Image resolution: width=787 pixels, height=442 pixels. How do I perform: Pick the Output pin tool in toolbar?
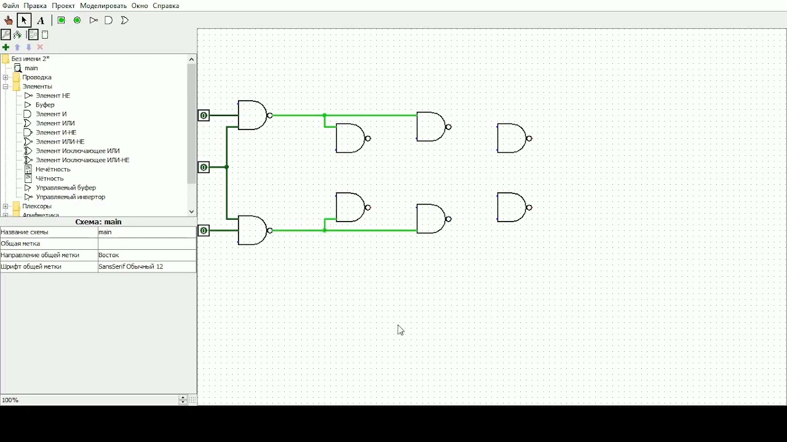77,20
